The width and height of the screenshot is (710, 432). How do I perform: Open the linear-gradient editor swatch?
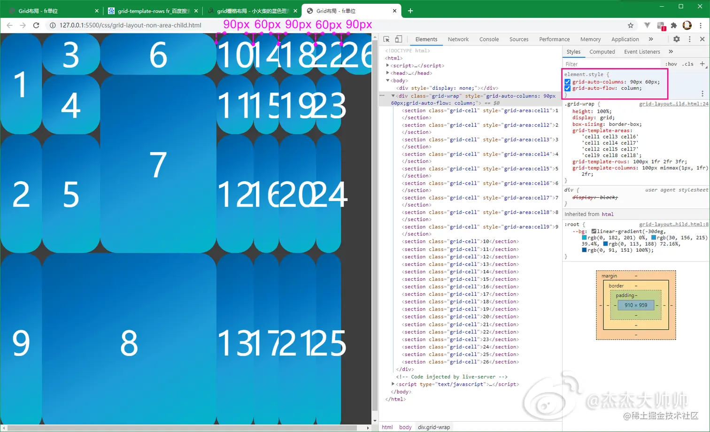[594, 231]
